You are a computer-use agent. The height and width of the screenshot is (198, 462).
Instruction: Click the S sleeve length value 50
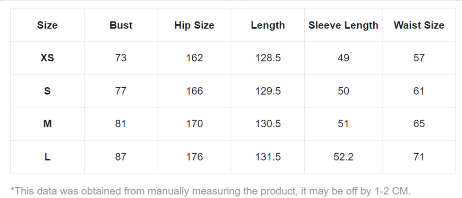343,91
